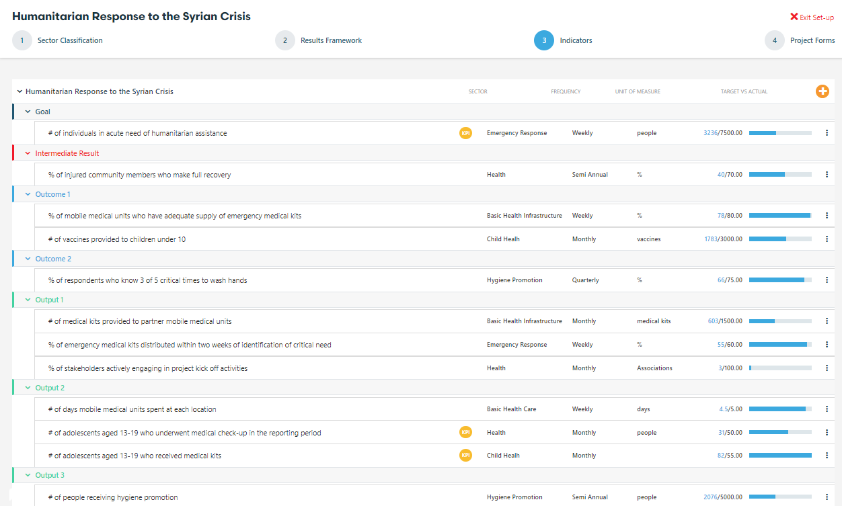Collapse the Intermediate Result section
Image resolution: width=842 pixels, height=506 pixels.
point(28,153)
